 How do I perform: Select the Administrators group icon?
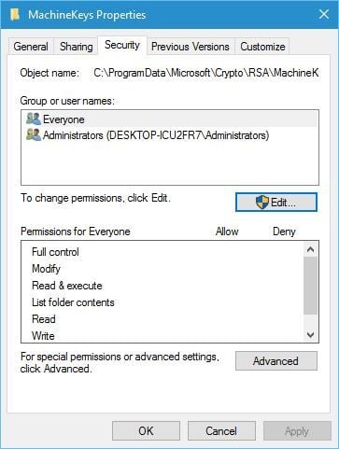tap(34, 134)
